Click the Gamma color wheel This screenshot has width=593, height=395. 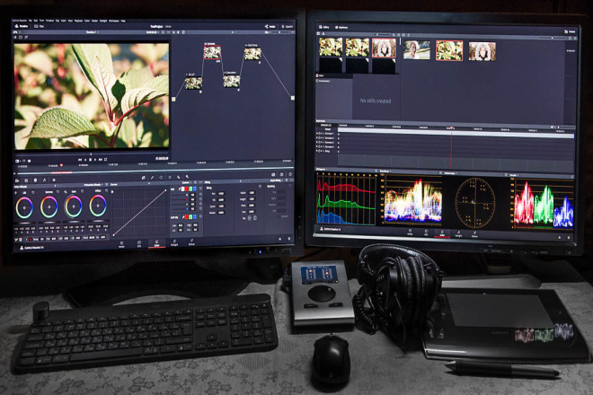[49, 207]
